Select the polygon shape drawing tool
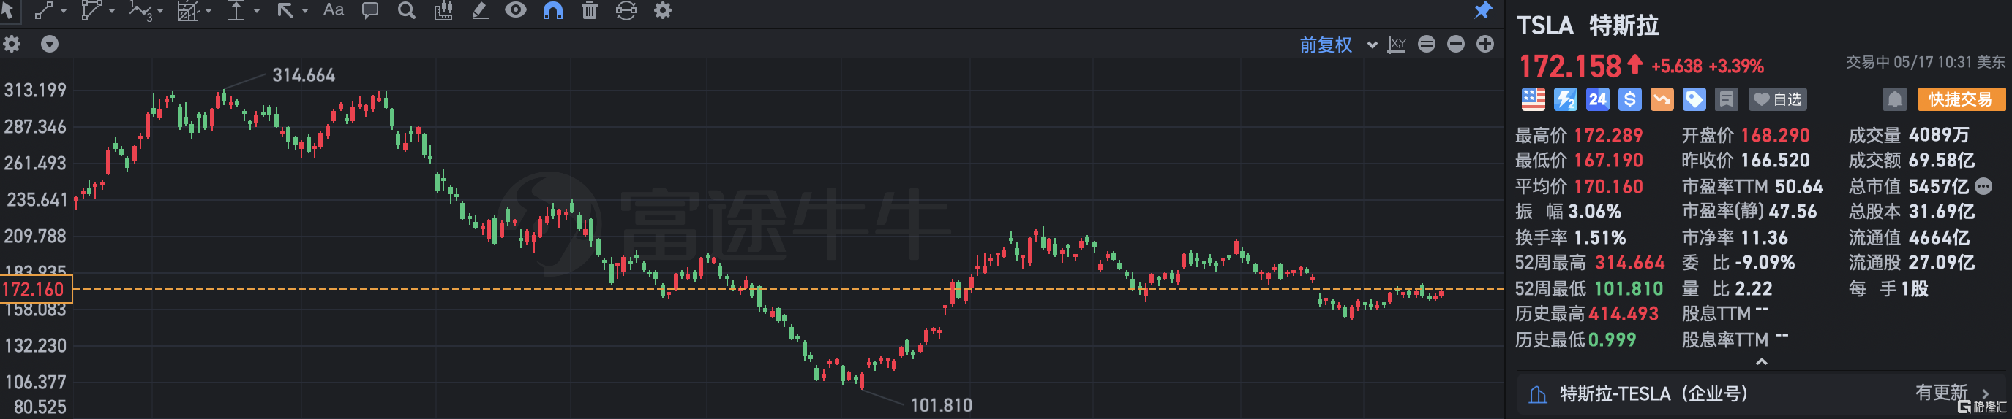2012x419 pixels. pyautogui.click(x=91, y=10)
